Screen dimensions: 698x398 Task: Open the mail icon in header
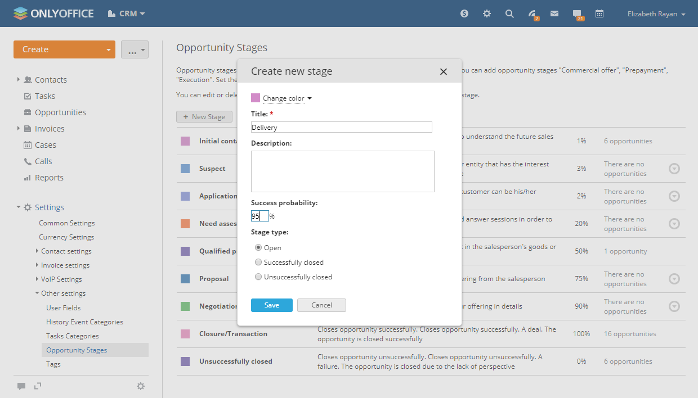point(554,13)
